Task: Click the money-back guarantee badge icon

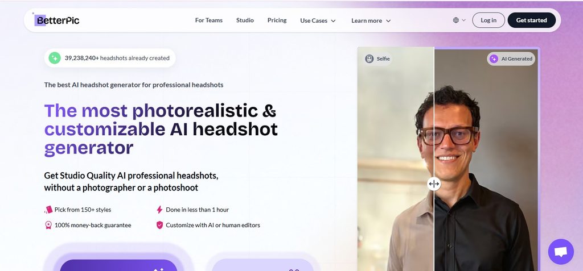Action: tap(48, 225)
